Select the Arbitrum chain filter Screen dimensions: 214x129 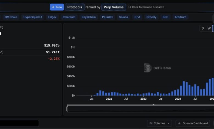180,17
